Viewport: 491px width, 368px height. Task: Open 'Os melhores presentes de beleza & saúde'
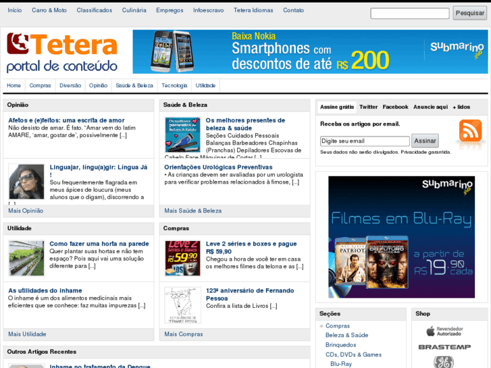pos(245,124)
